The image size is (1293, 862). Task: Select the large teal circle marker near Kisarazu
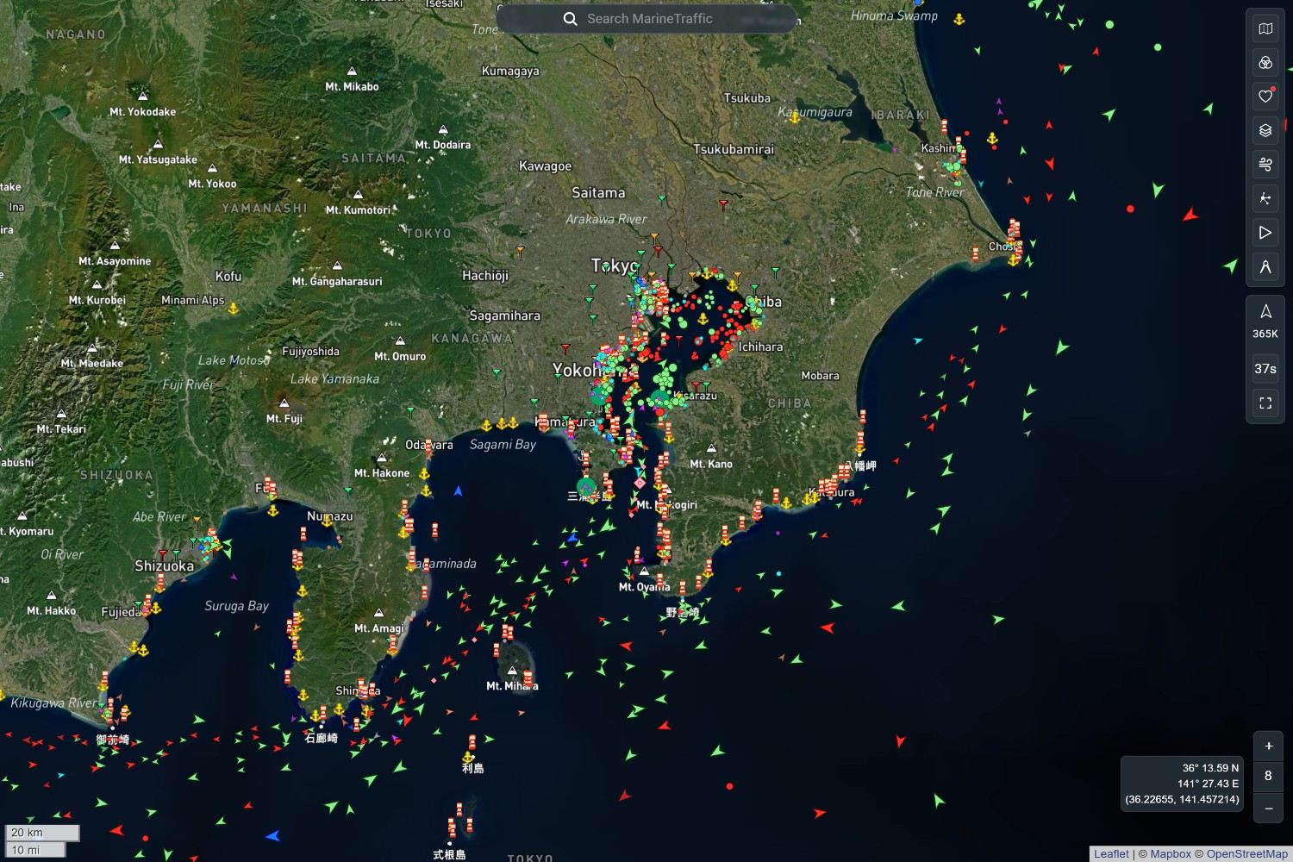point(659,398)
